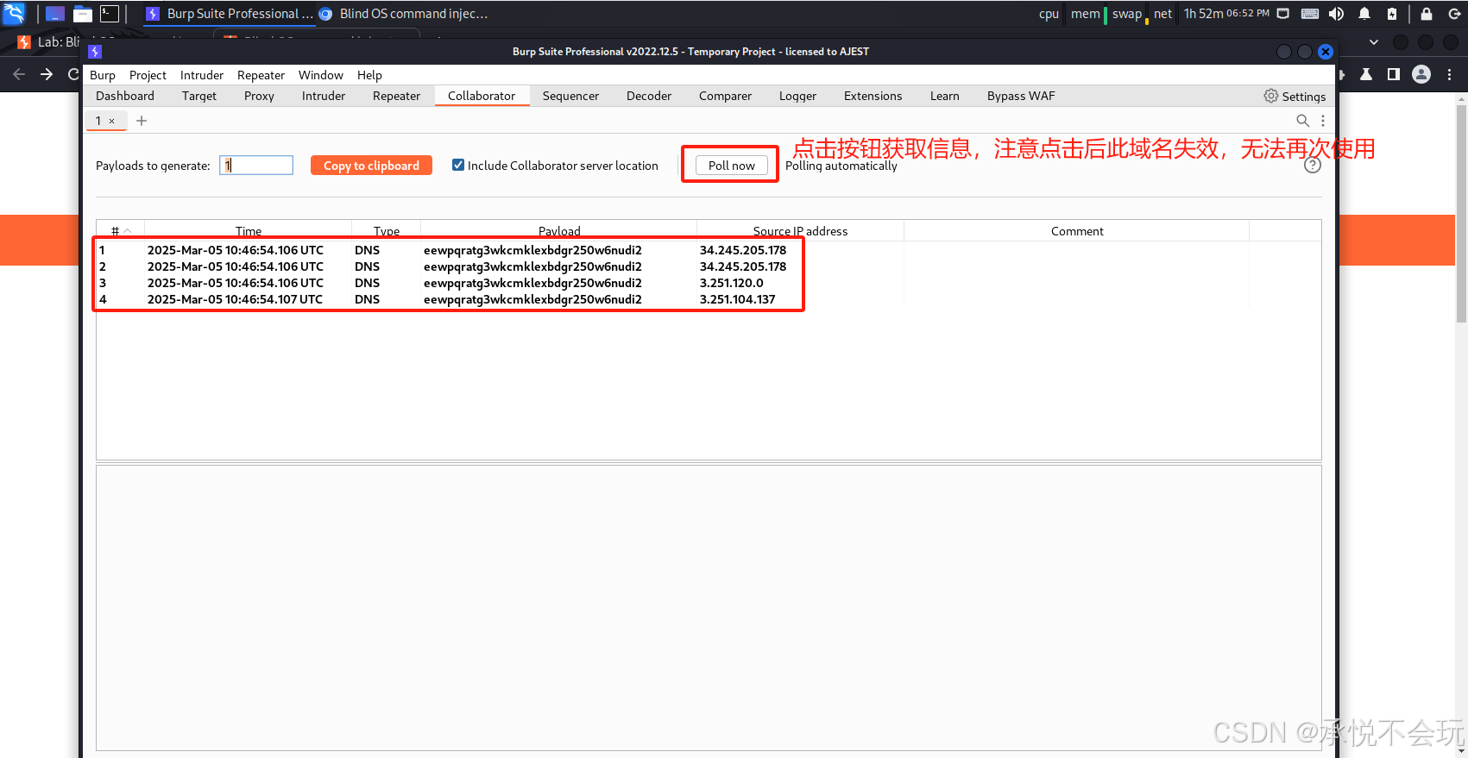Switch to the Target tab
Screen dimensions: 1468x758
click(199, 96)
